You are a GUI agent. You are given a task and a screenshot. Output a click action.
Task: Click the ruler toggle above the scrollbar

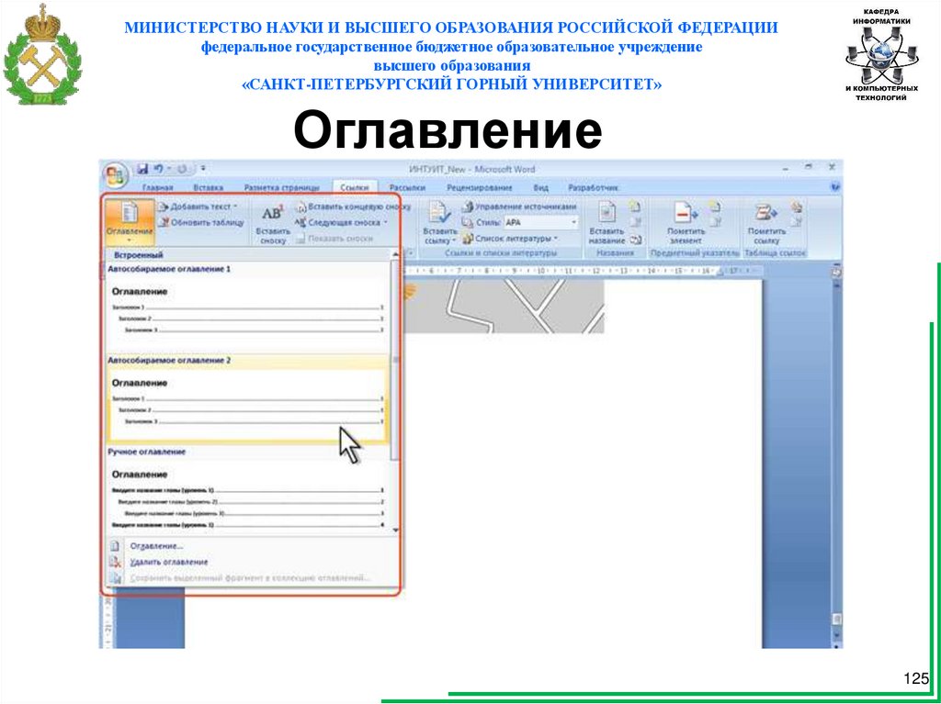pos(836,273)
